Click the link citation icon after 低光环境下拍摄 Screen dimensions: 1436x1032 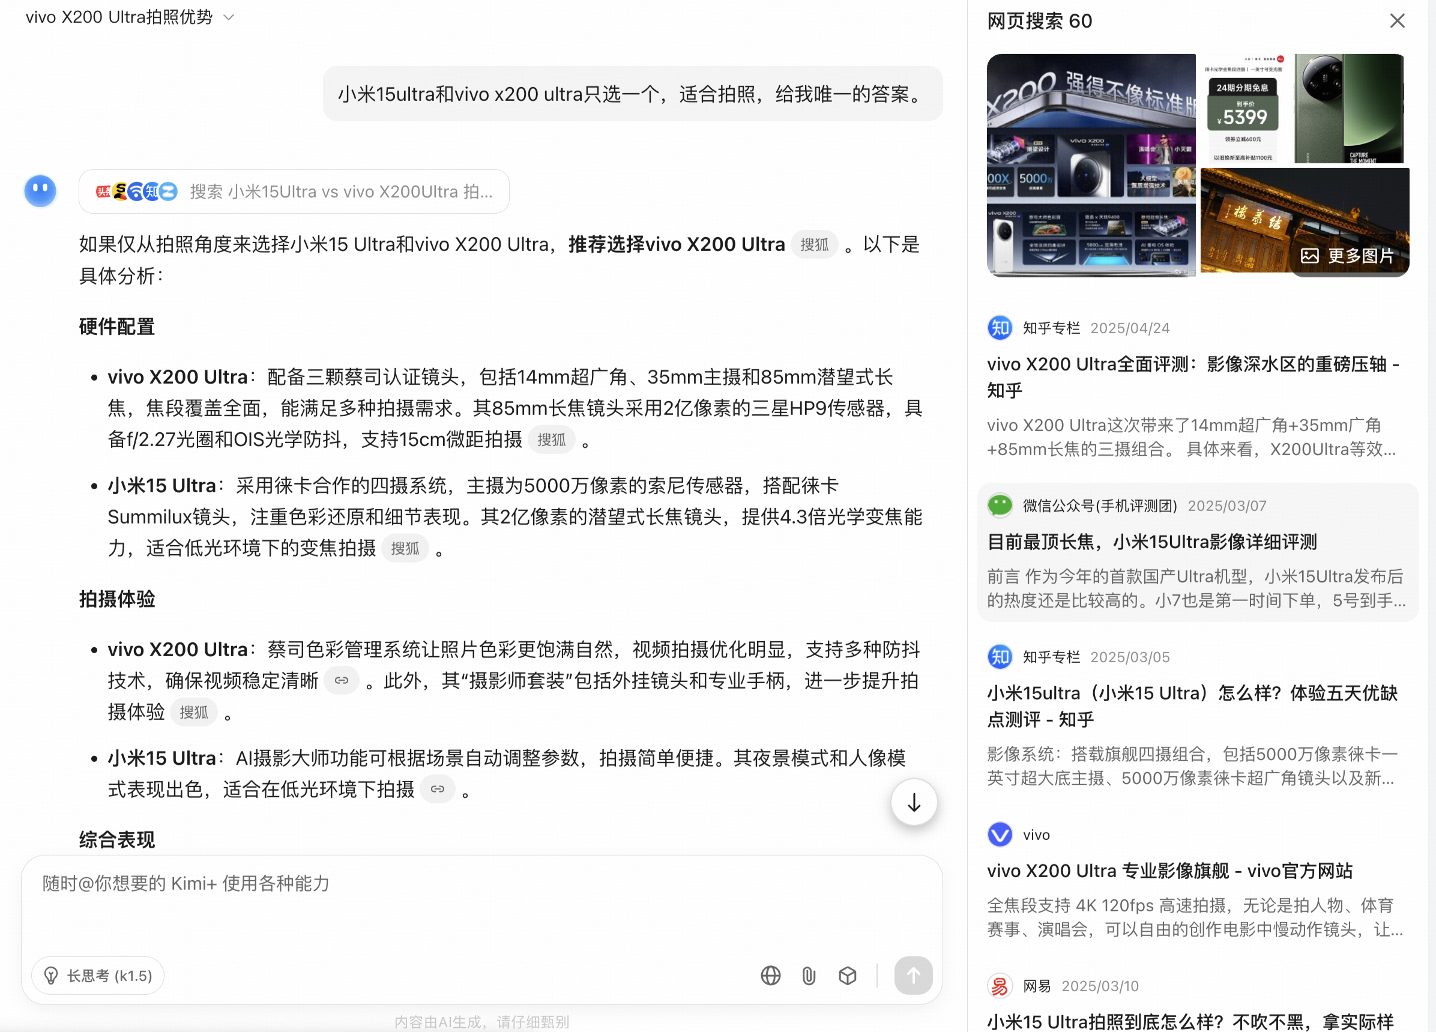coord(437,789)
